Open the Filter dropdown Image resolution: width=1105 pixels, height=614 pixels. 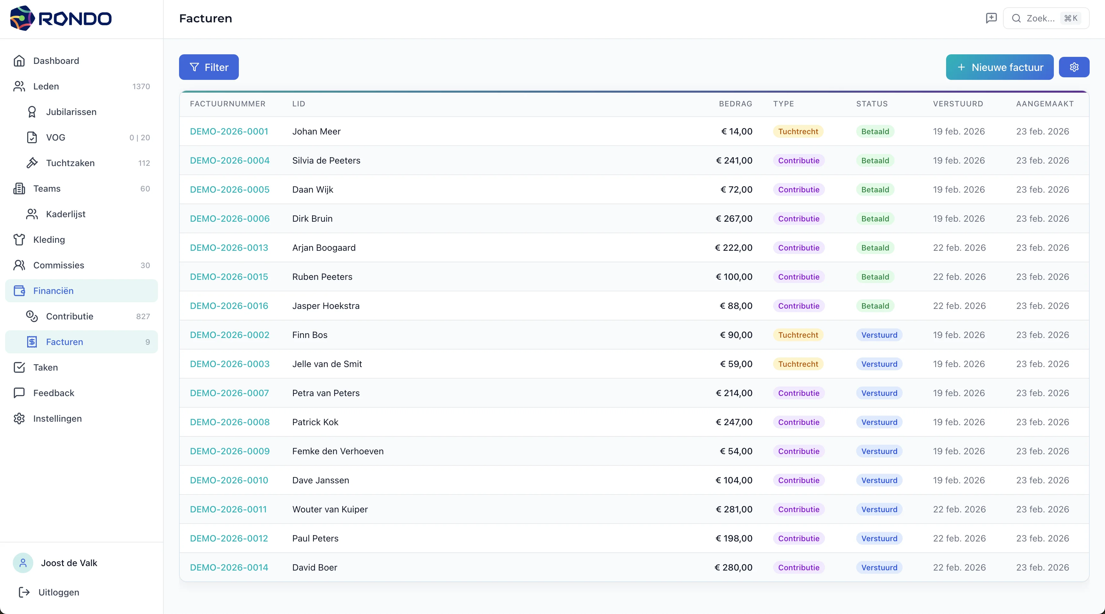[x=209, y=67]
